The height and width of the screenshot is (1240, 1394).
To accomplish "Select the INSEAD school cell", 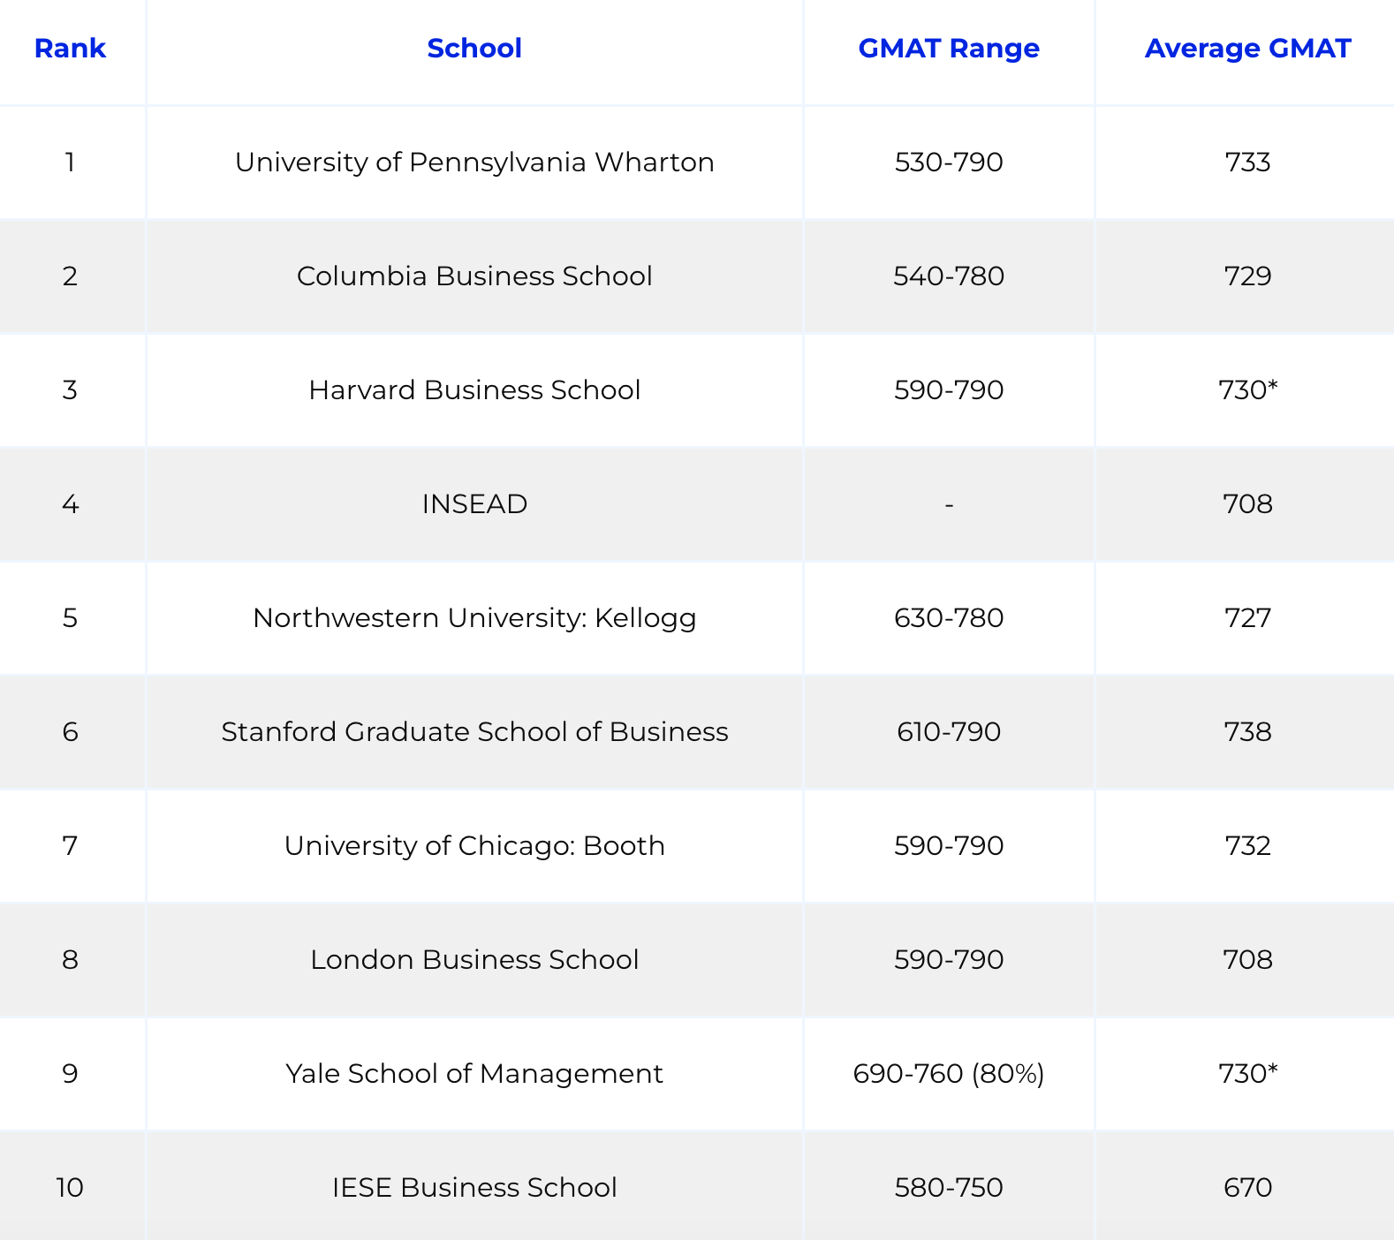I will click(x=474, y=503).
